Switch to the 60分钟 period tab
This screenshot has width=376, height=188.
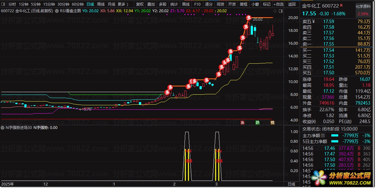[x=77, y=4]
